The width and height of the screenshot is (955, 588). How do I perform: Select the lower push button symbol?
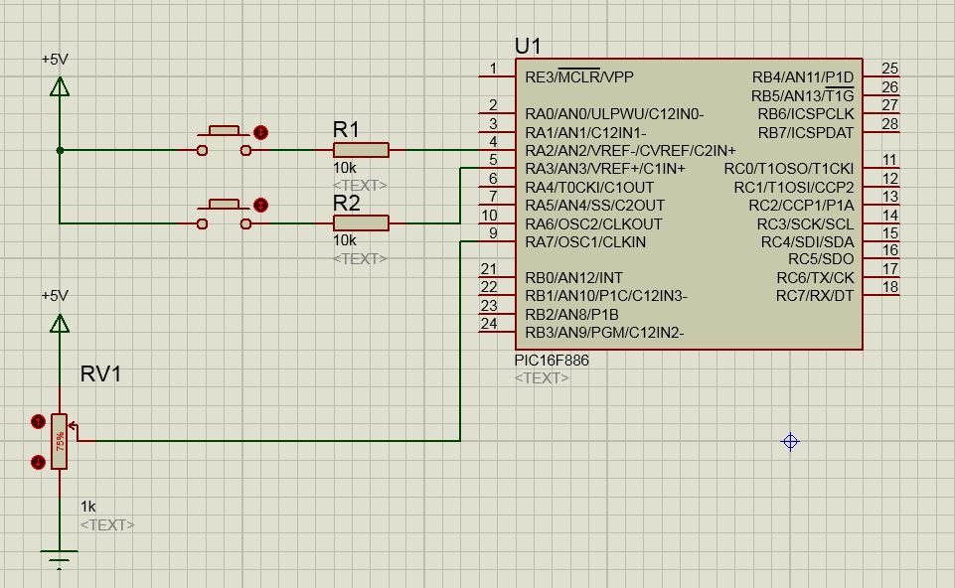click(x=224, y=214)
